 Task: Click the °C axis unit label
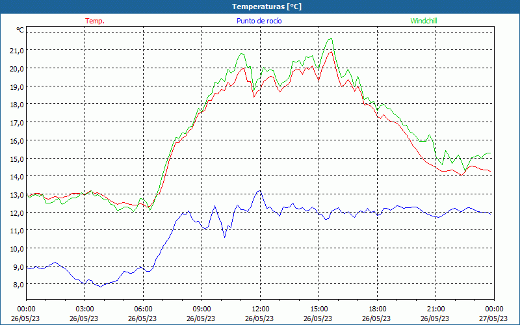[x=20, y=30]
